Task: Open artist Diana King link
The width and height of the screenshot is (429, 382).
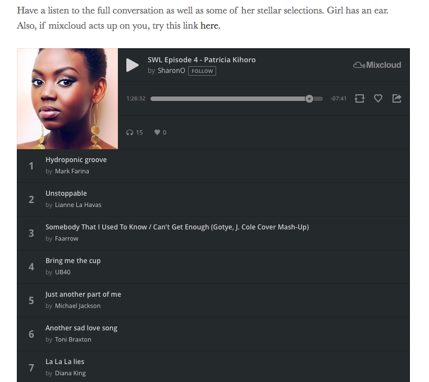Action: coord(70,373)
